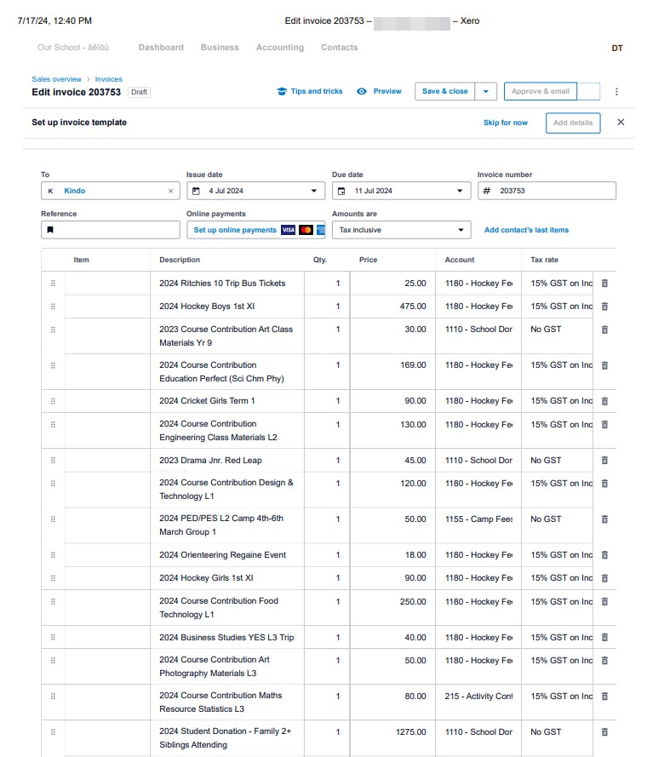Go to the Dashboard menu item
The width and height of the screenshot is (647, 757).
click(x=161, y=48)
